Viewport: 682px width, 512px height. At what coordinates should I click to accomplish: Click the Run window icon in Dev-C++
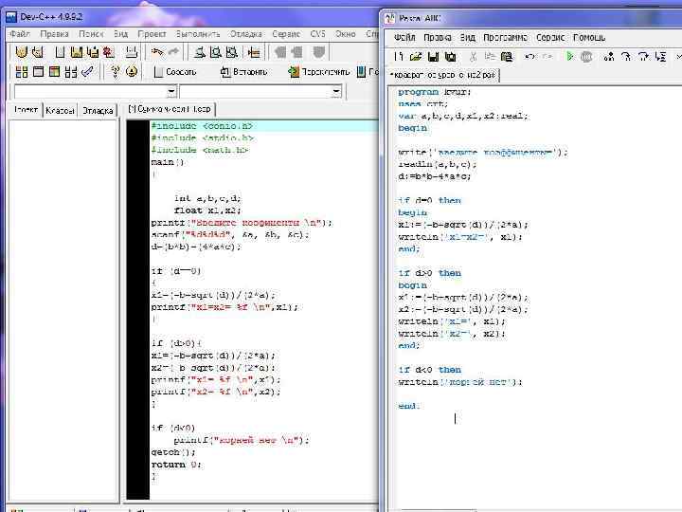pyautogui.click(x=38, y=71)
